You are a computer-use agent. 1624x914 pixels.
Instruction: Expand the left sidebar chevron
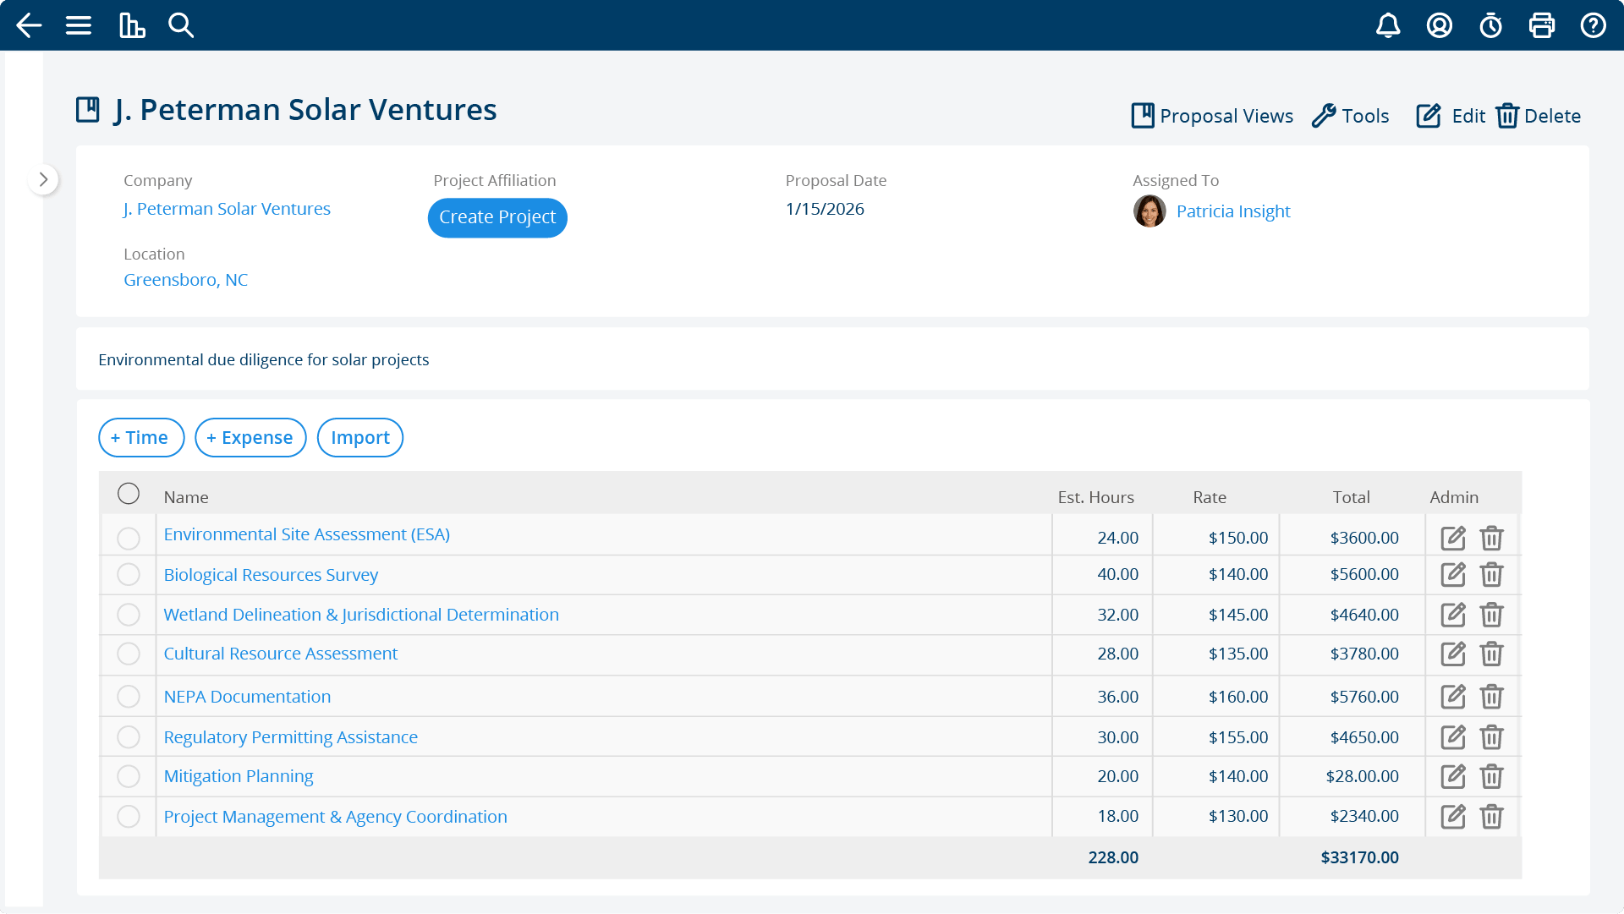[x=43, y=179]
